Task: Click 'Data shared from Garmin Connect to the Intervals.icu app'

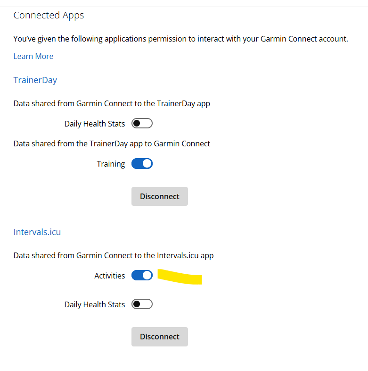Action: pyautogui.click(x=114, y=255)
